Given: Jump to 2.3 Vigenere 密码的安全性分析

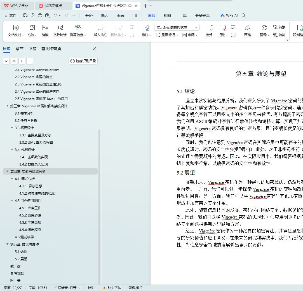Looking at the screenshot, I should [39, 84].
